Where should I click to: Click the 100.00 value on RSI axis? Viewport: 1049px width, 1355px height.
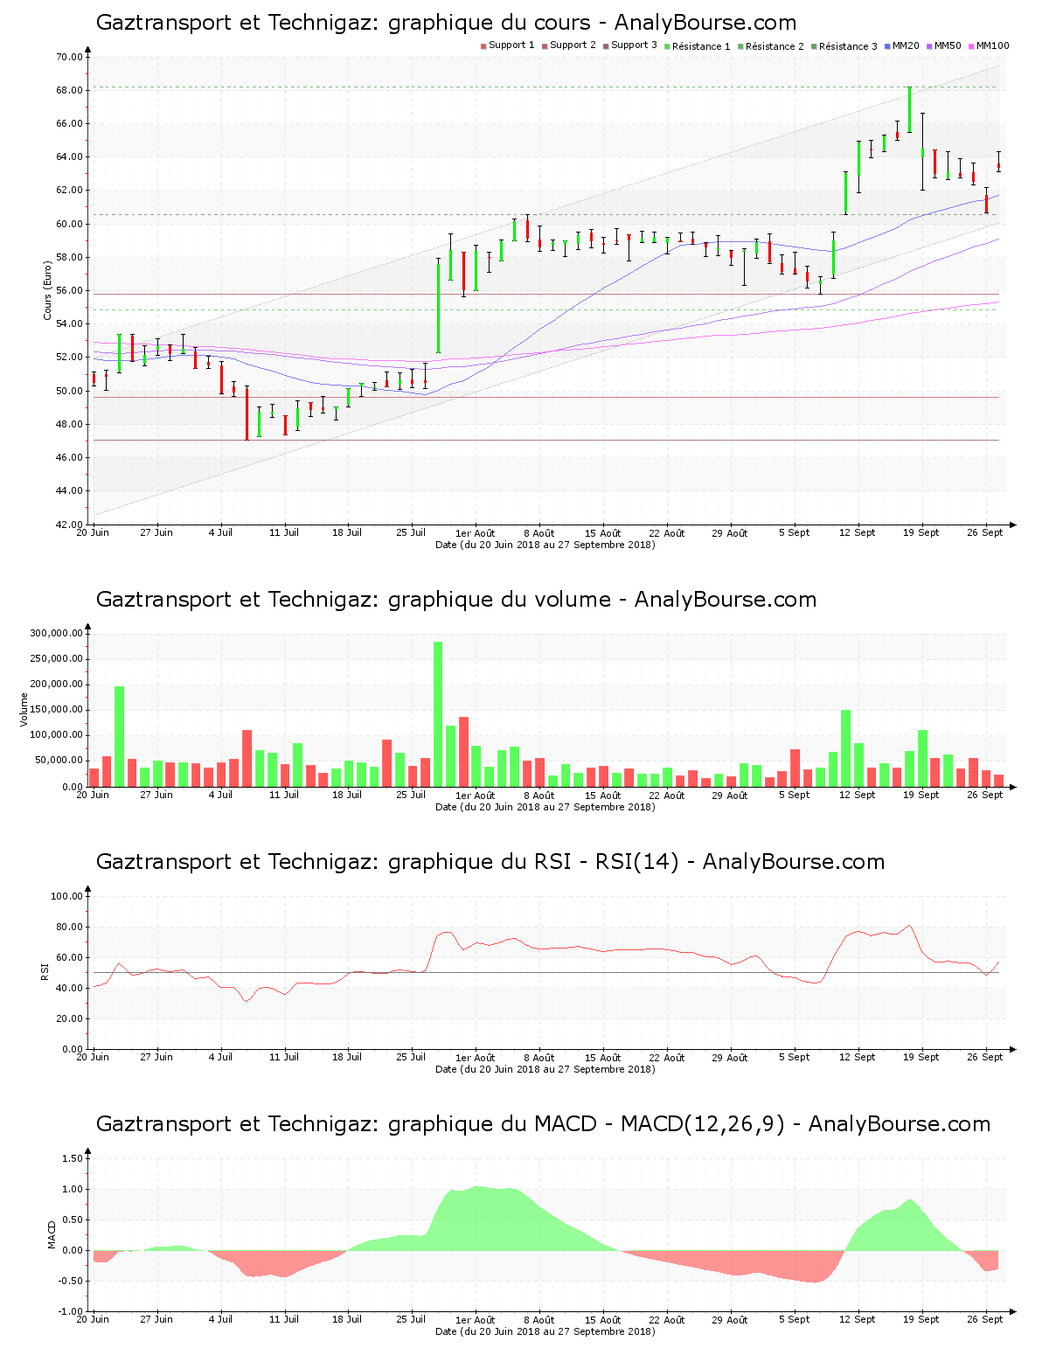tap(66, 897)
